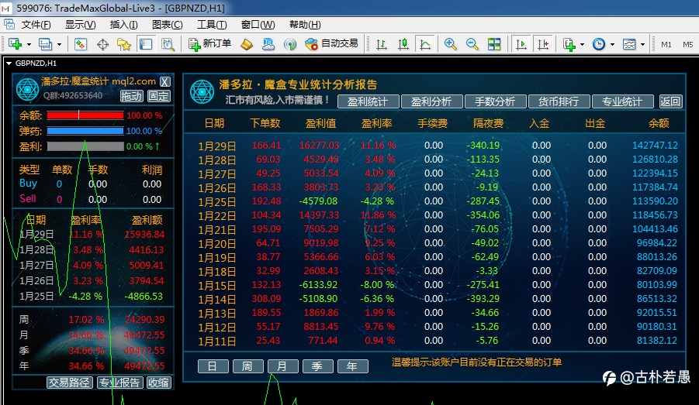Screen dimensions: 699x405
Task: Click the blue 弹药 margin bar
Action: pos(85,131)
